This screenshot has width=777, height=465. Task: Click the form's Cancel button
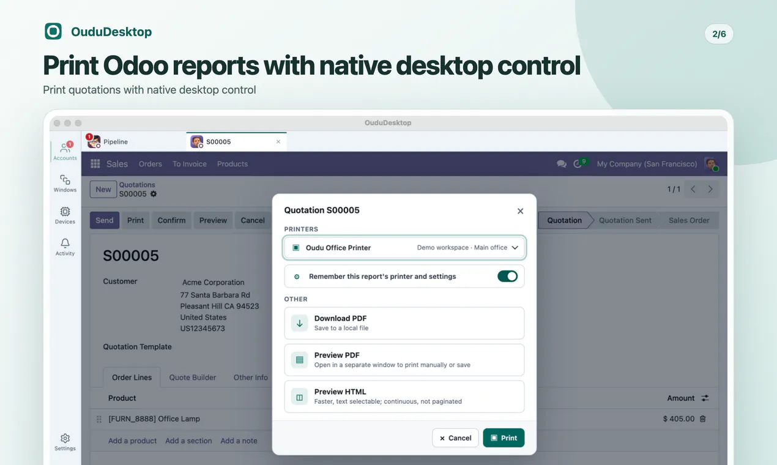point(253,220)
